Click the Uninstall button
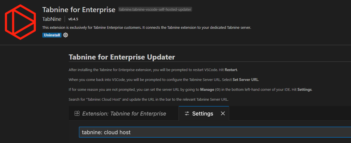 (52, 35)
